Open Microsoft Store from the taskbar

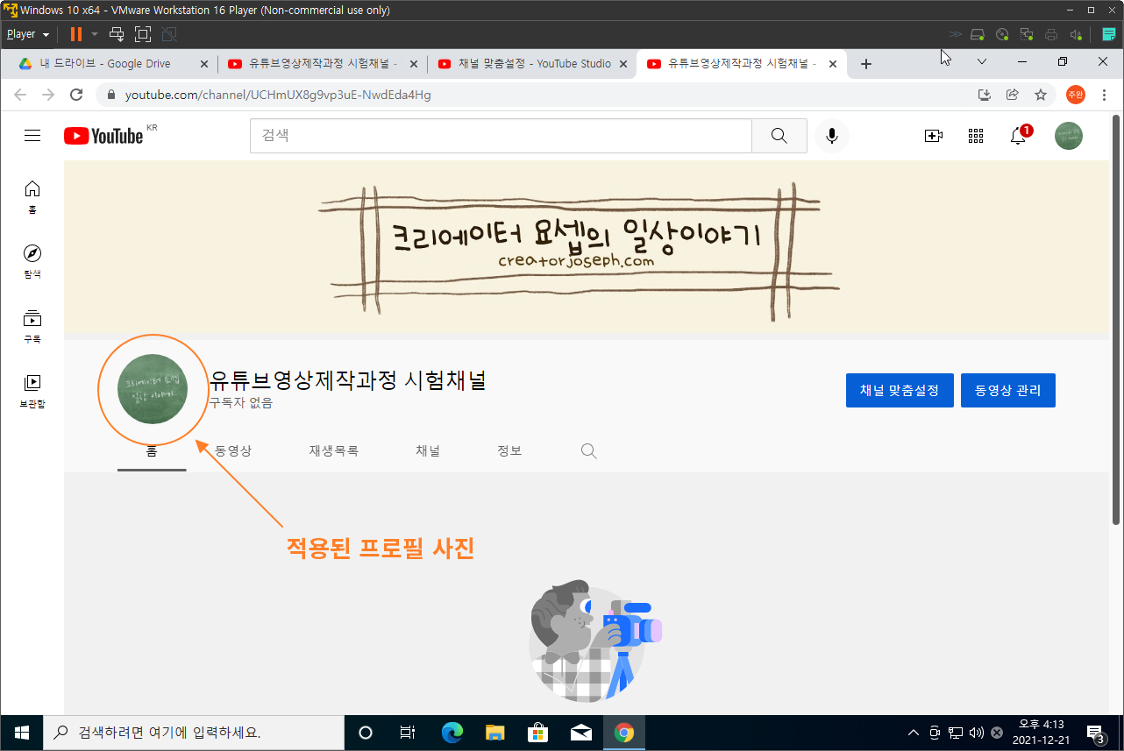538,733
